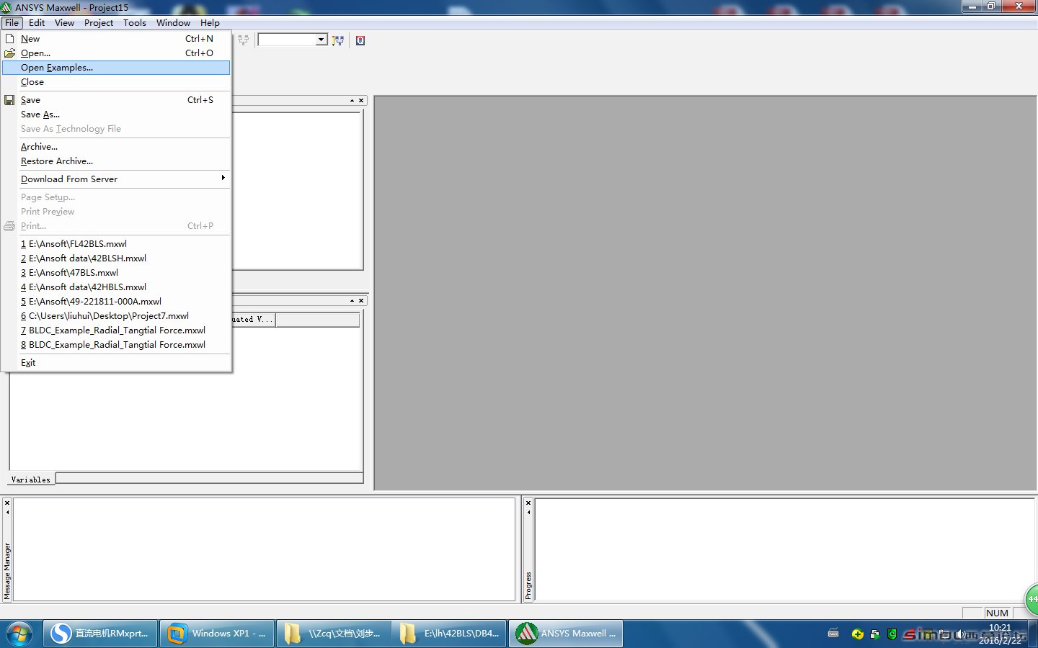This screenshot has height=648, width=1038.
Task: Click the New document icon in File menu
Action: tap(9, 39)
